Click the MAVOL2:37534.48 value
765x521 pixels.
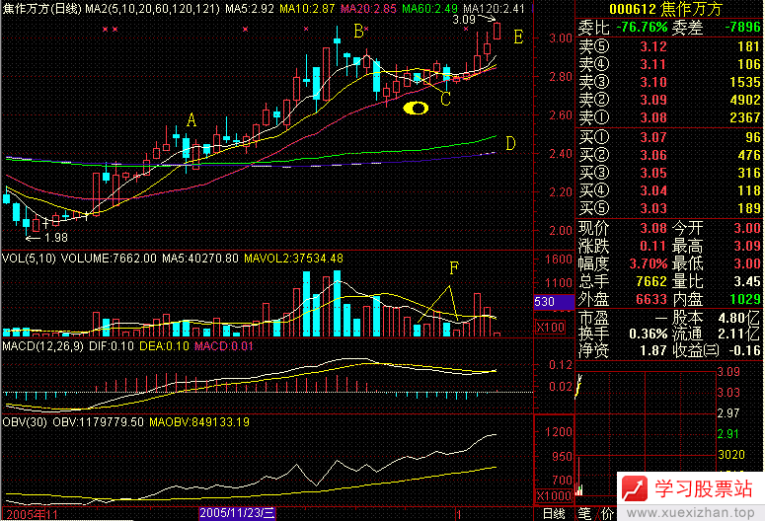pyautogui.click(x=294, y=259)
